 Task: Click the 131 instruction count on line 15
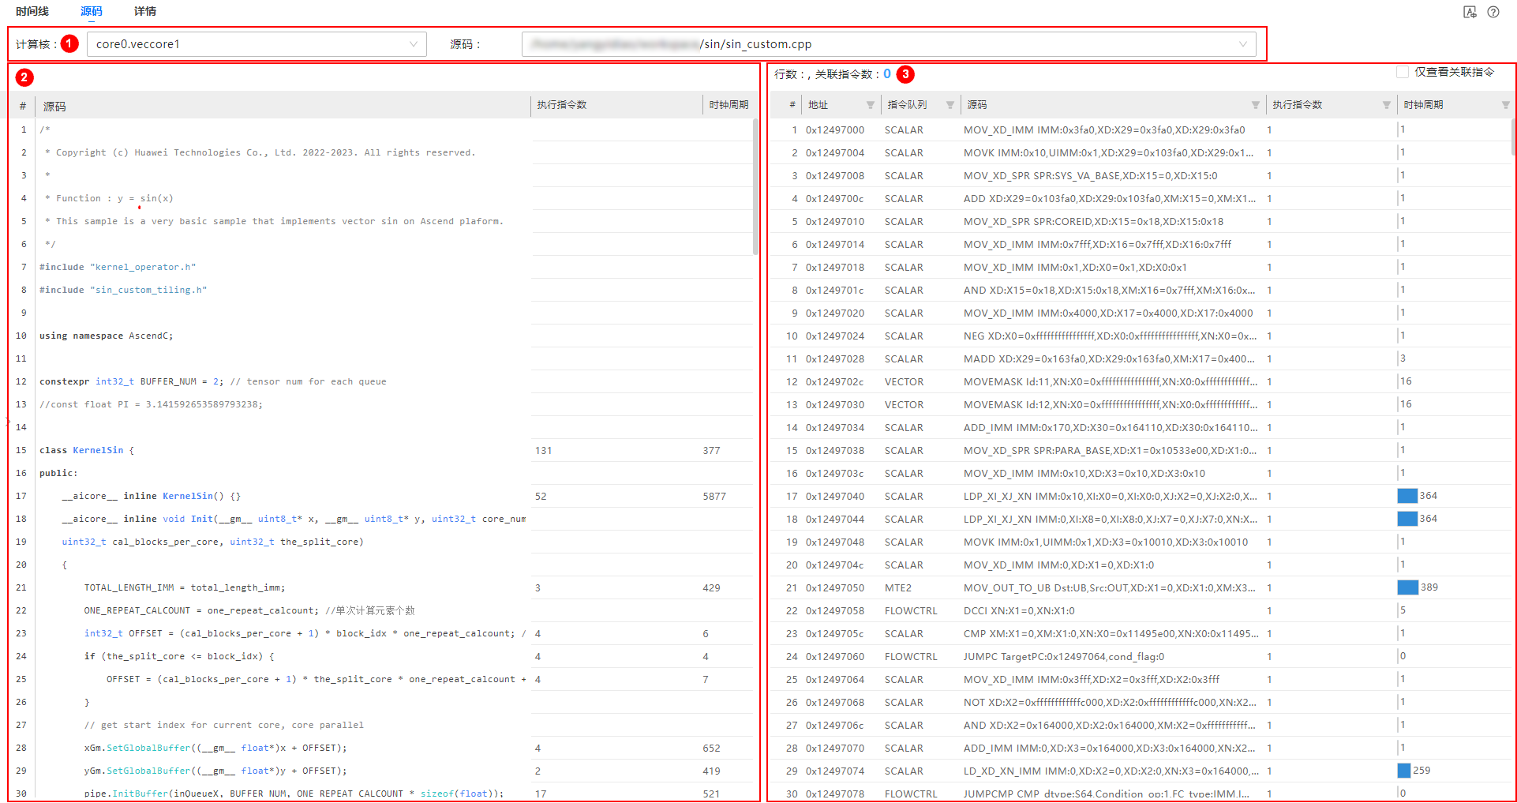[x=543, y=450]
